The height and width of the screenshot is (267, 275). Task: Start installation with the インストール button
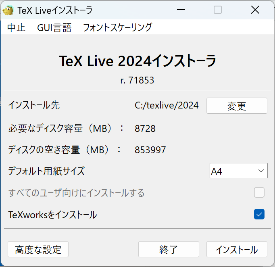click(237, 250)
